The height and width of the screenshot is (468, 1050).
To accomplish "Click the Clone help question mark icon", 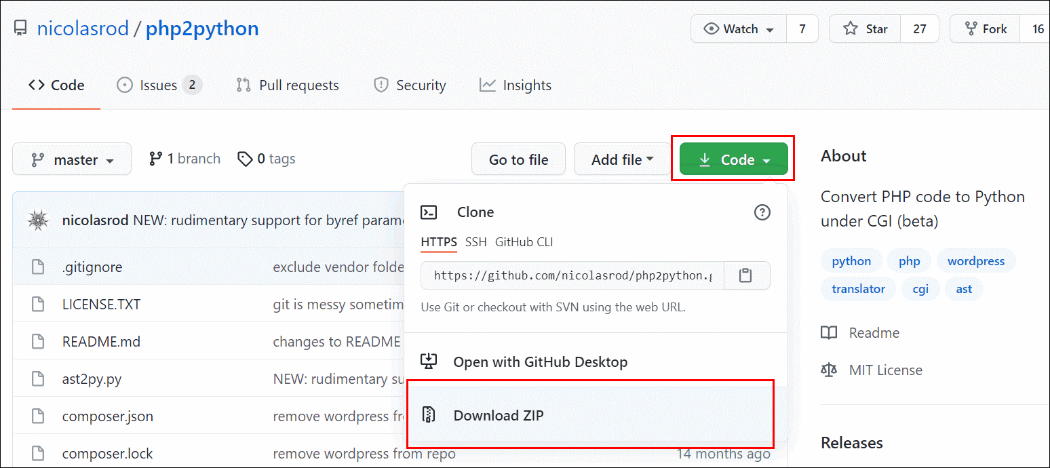I will [762, 212].
